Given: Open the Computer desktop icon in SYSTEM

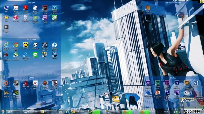Looking at the screenshot, I should coord(6,9).
